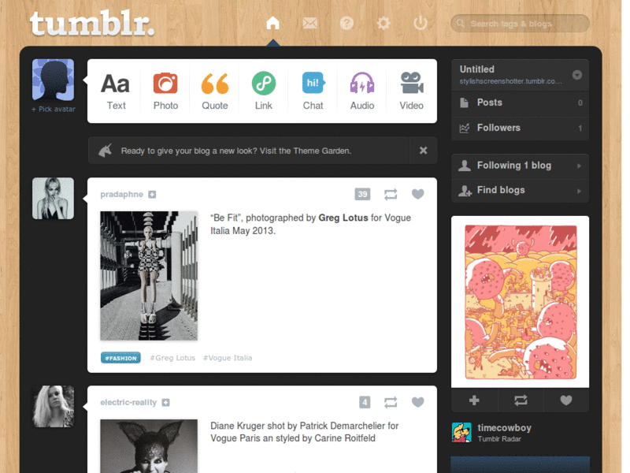Click the Untitled blog title
Screen dimensions: 630x473
tap(477, 69)
